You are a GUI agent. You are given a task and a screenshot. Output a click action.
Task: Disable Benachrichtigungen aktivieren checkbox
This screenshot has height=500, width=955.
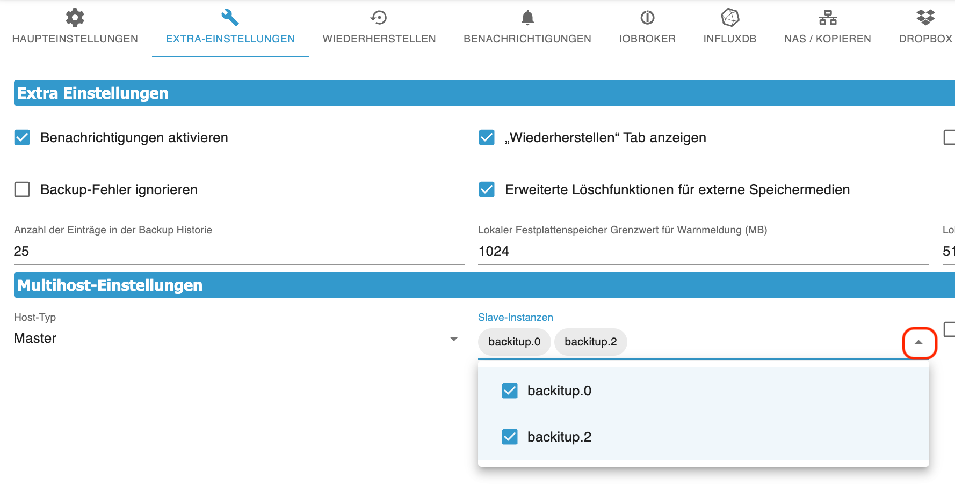(22, 137)
